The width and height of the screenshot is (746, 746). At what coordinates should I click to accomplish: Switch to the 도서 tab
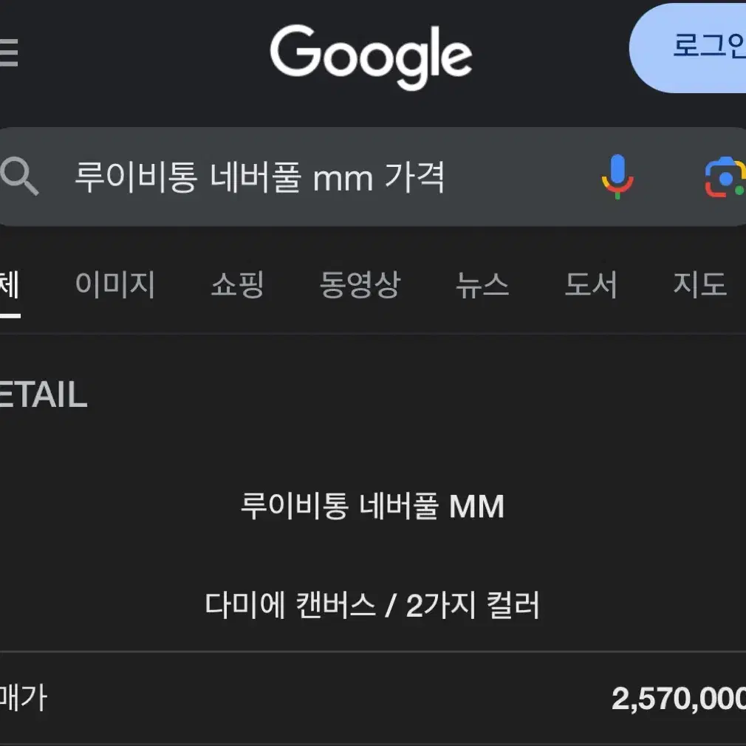tap(591, 284)
